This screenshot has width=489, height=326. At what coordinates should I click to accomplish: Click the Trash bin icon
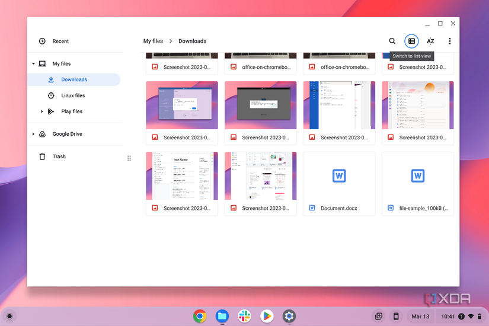point(42,156)
